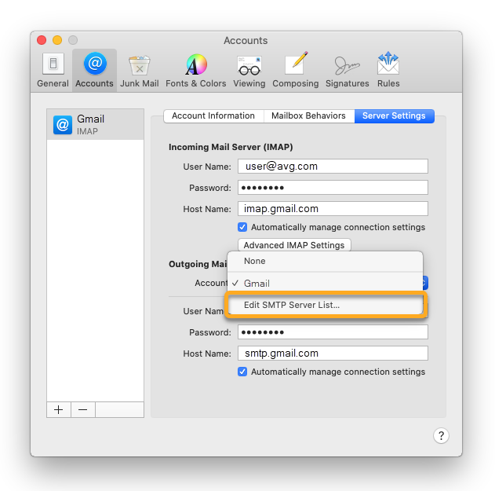Image resolution: width=495 pixels, height=491 pixels.
Task: Click the outgoing Password field
Action: [333, 332]
